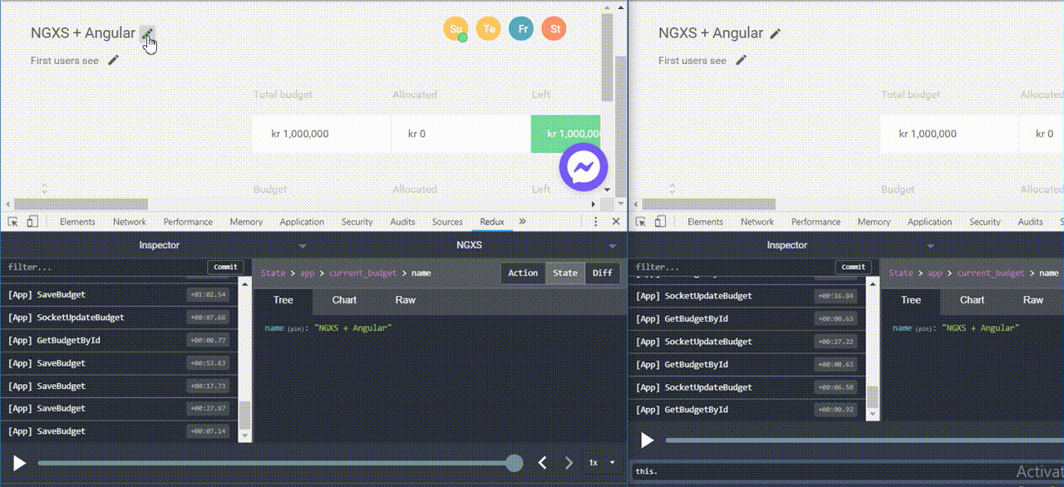
Task: Close the left DevTools panel
Action: (x=616, y=222)
